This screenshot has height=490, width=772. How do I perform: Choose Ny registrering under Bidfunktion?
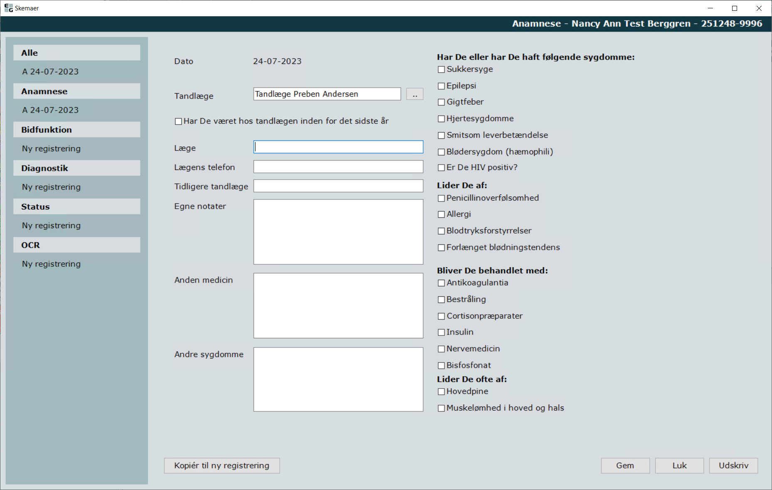[x=51, y=149]
